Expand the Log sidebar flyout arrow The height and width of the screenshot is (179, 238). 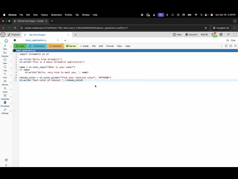[11, 68]
